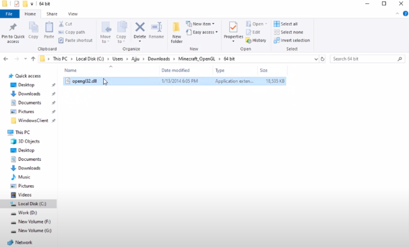The height and width of the screenshot is (247, 409).
Task: Open the Move to menu
Action: coord(106,32)
